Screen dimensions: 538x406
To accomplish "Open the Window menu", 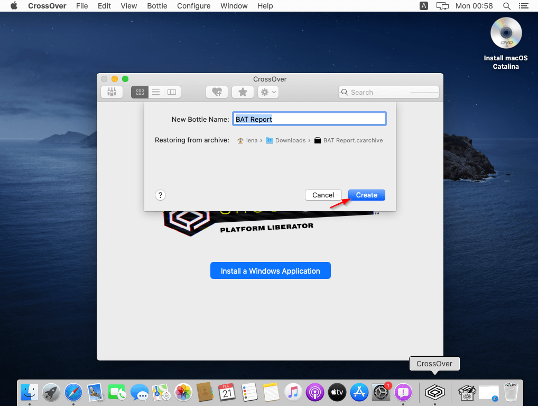I will coord(234,6).
